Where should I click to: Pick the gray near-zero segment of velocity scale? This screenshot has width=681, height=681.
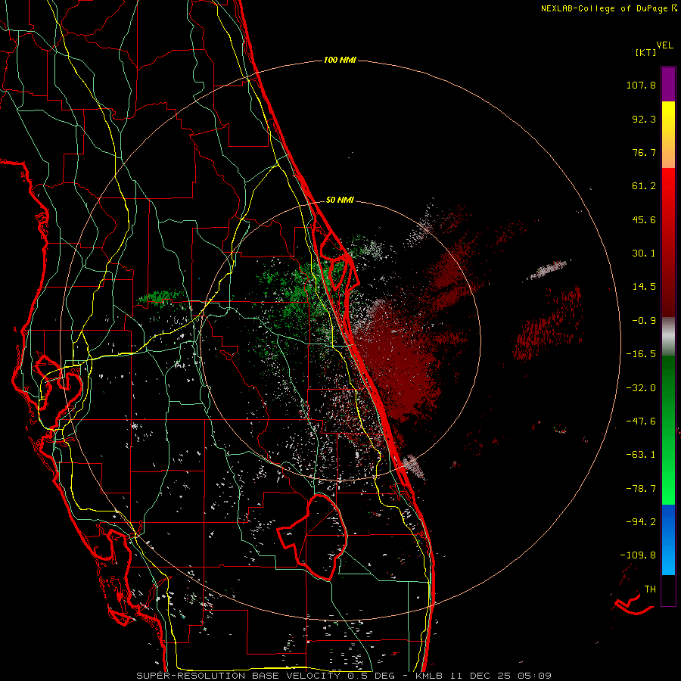668,336
